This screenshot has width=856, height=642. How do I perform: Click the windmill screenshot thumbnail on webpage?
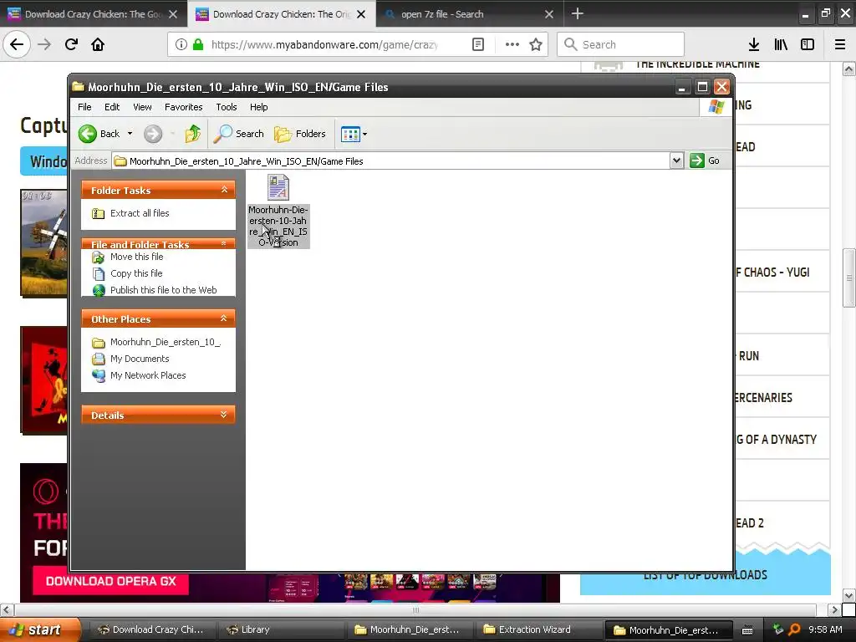[x=44, y=243]
